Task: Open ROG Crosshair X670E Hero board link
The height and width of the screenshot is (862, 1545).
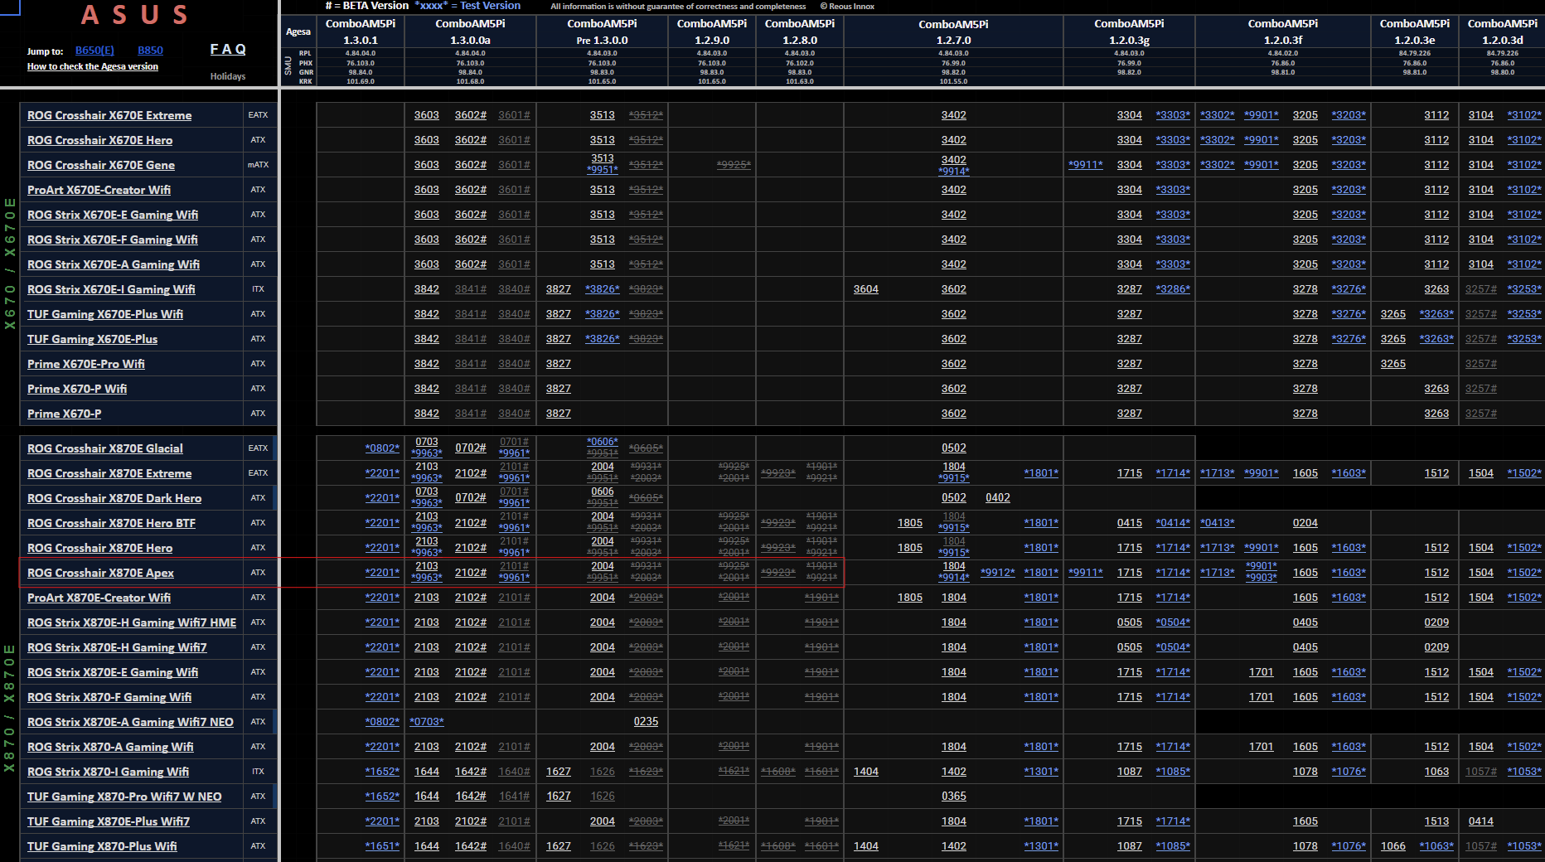Action: 100,140
